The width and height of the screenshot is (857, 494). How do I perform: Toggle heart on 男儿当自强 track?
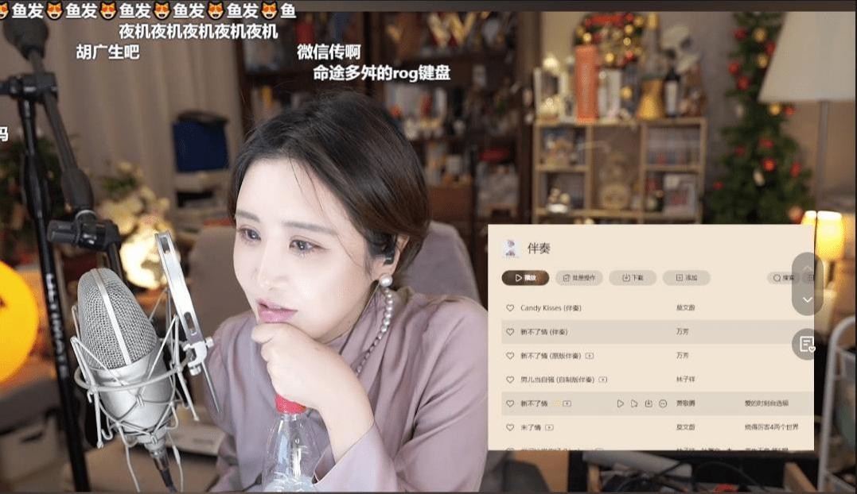coord(510,380)
